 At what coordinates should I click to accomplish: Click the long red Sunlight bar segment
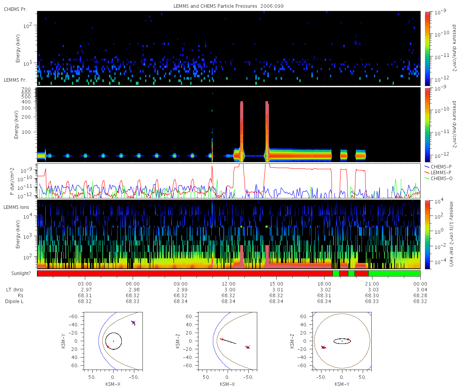[x=184, y=273]
